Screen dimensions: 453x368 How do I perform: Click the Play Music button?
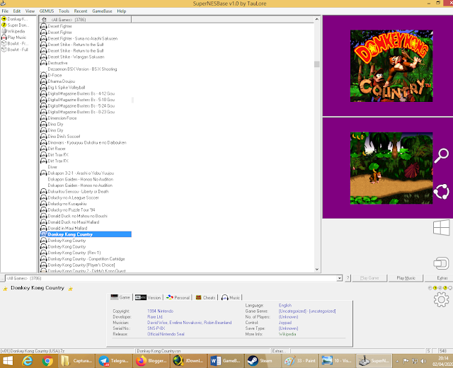406,278
